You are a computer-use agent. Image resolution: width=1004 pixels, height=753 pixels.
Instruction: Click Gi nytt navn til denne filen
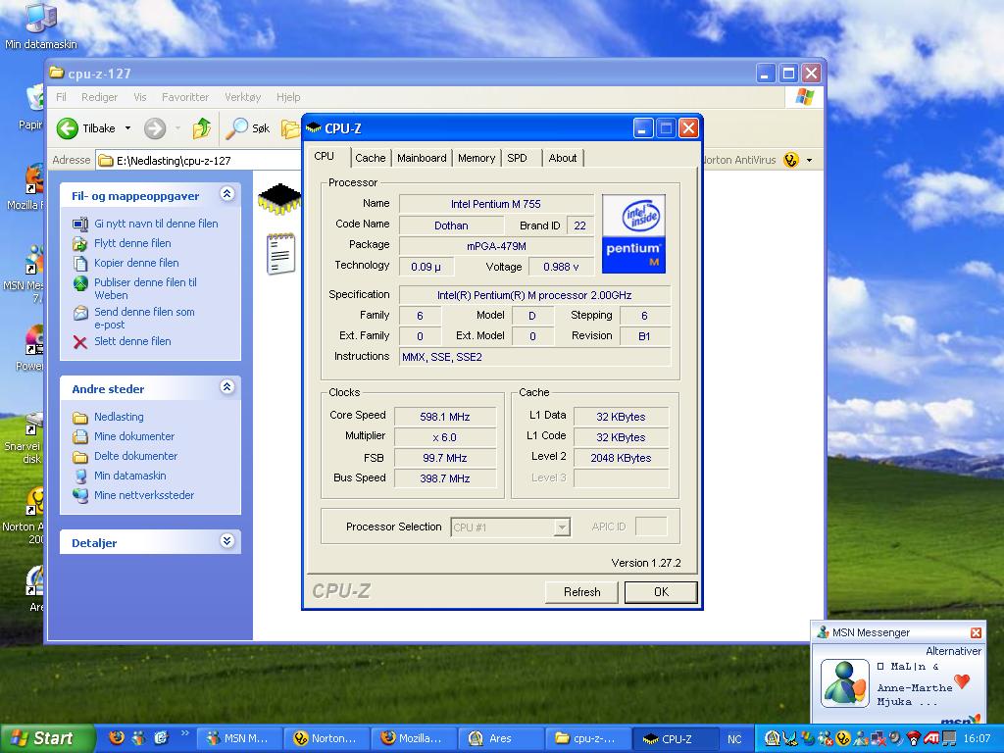click(x=156, y=224)
